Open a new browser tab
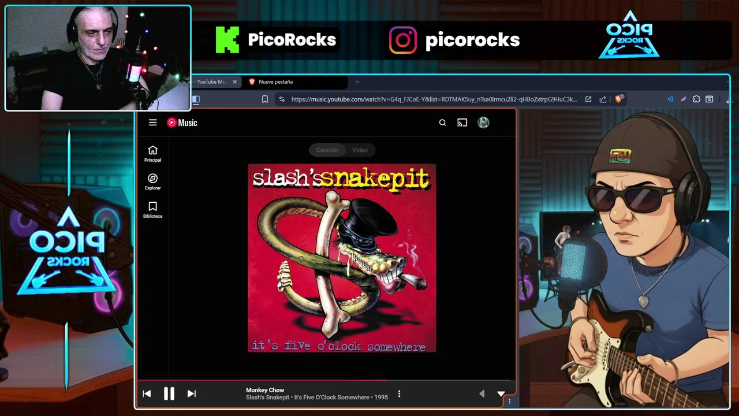The height and width of the screenshot is (416, 739). tap(357, 81)
